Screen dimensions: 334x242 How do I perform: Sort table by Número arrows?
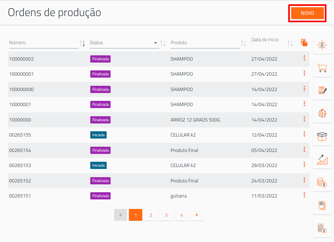(x=82, y=43)
